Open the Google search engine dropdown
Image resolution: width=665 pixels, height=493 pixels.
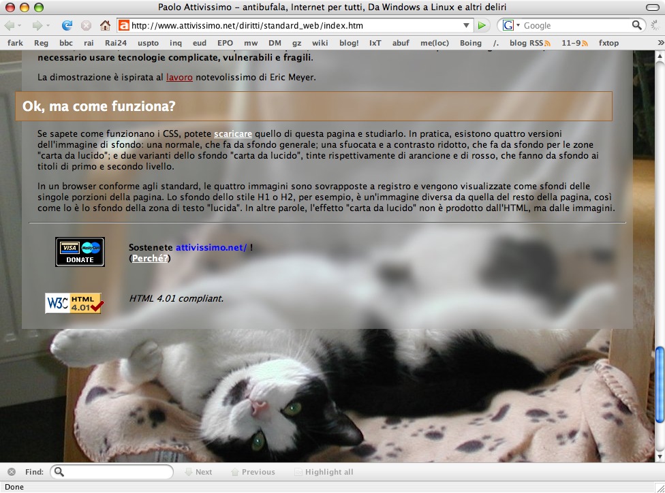(511, 26)
